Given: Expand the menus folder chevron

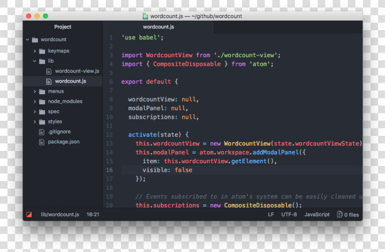Looking at the screenshot, I should coord(35,91).
